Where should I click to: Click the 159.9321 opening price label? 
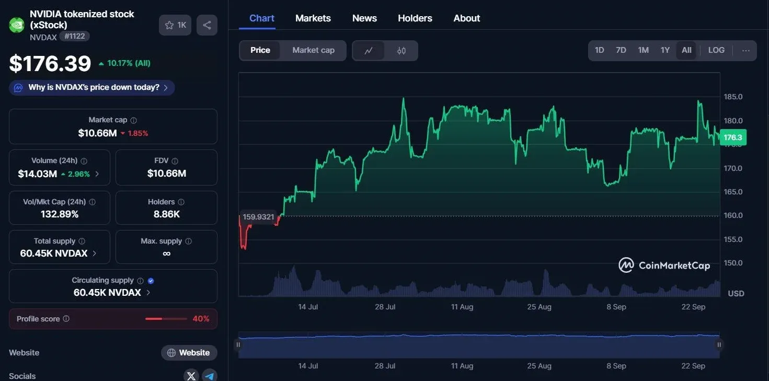(x=258, y=217)
